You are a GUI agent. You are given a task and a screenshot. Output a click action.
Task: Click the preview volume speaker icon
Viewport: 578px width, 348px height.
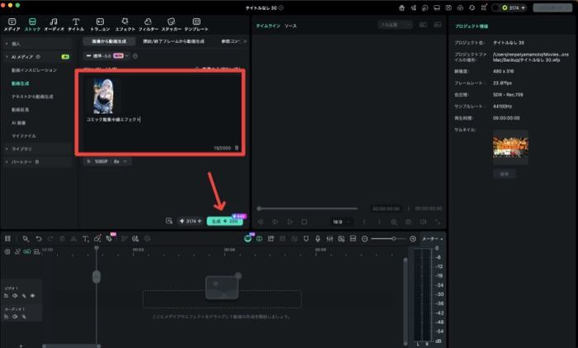pyautogui.click(x=423, y=222)
